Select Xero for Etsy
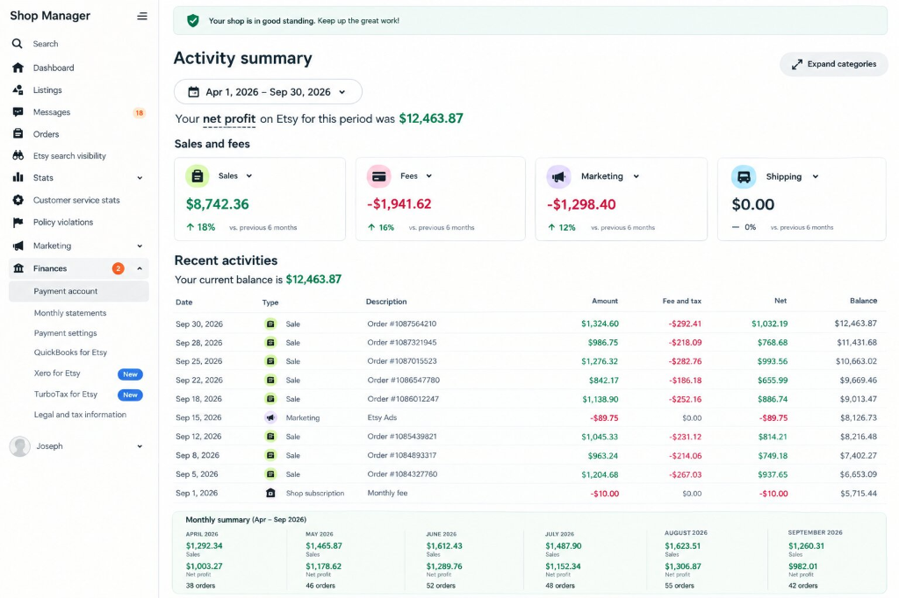Viewport: 899px width, 598px height. tap(57, 373)
